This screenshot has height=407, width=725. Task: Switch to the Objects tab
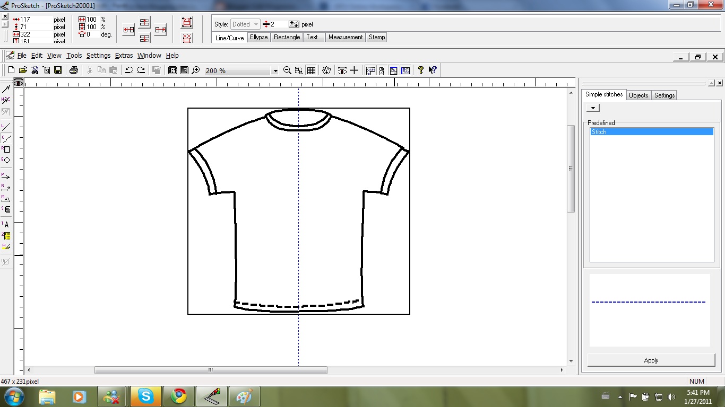coord(638,95)
